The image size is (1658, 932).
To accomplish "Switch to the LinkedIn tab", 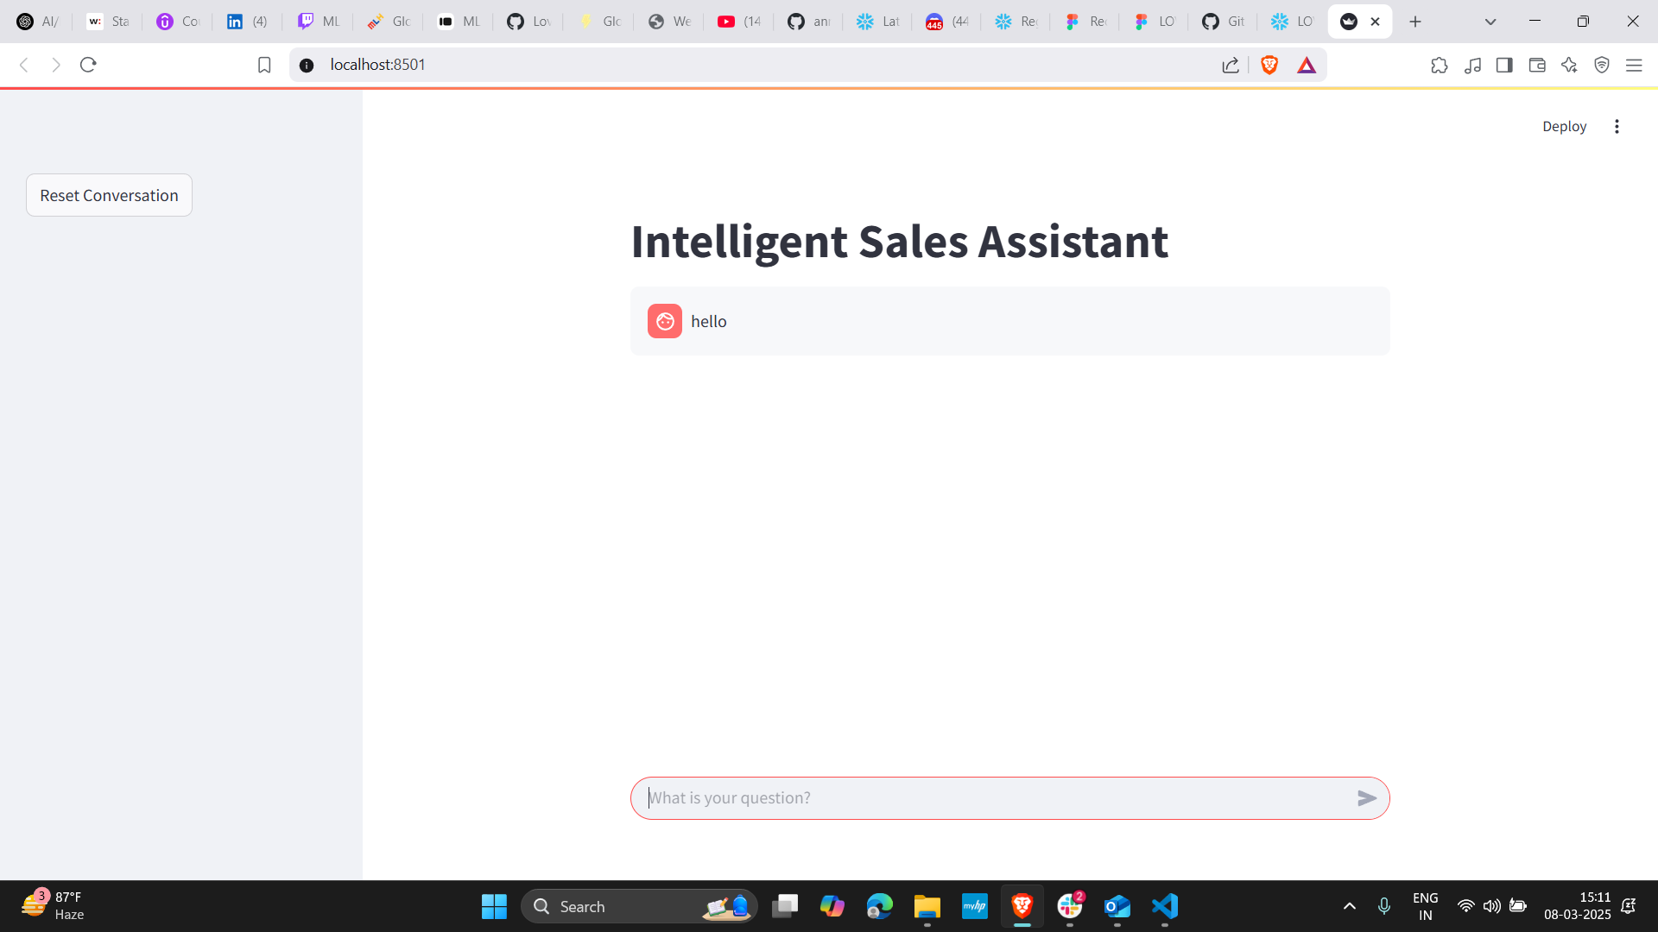I will click(246, 21).
